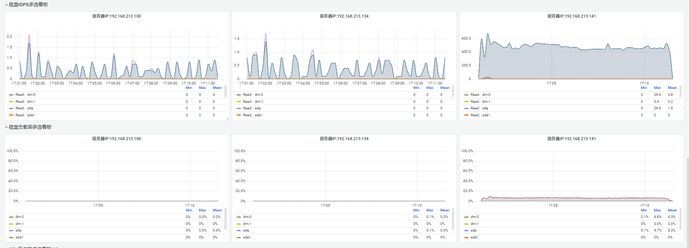Open IOPS panel title menu for 192.168.213.100
689x248 pixels.
click(117, 16)
